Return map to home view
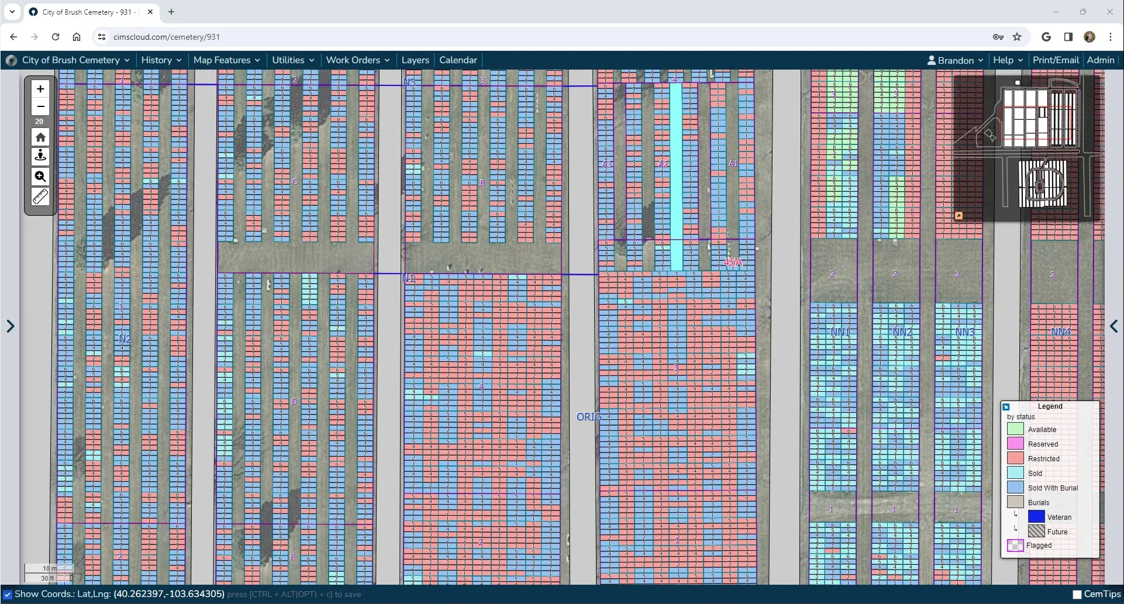The image size is (1124, 604). (x=40, y=137)
